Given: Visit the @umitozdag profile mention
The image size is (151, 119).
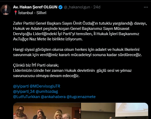Looking at the screenshot, I should coord(47,91).
